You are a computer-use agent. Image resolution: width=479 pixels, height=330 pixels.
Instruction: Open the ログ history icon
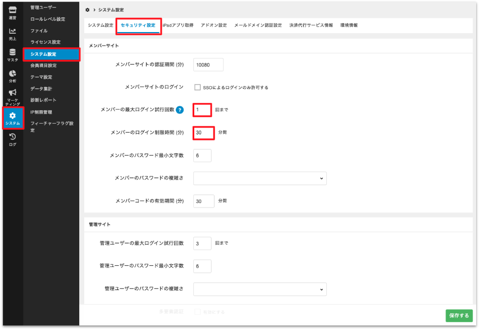pyautogui.click(x=12, y=139)
